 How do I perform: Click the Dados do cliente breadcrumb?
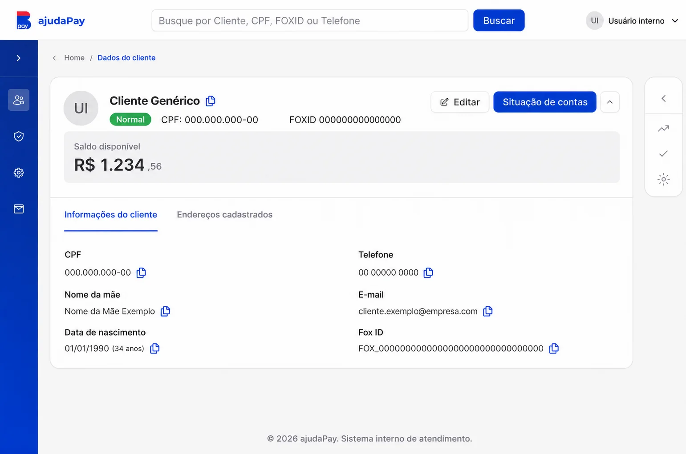click(126, 58)
